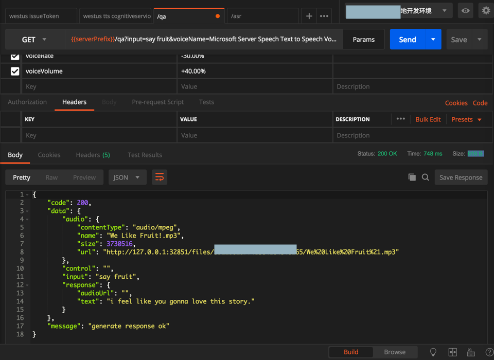Image resolution: width=494 pixels, height=360 pixels.
Task: Collapse the JSON "data" object on line 3
Action: pos(27,211)
